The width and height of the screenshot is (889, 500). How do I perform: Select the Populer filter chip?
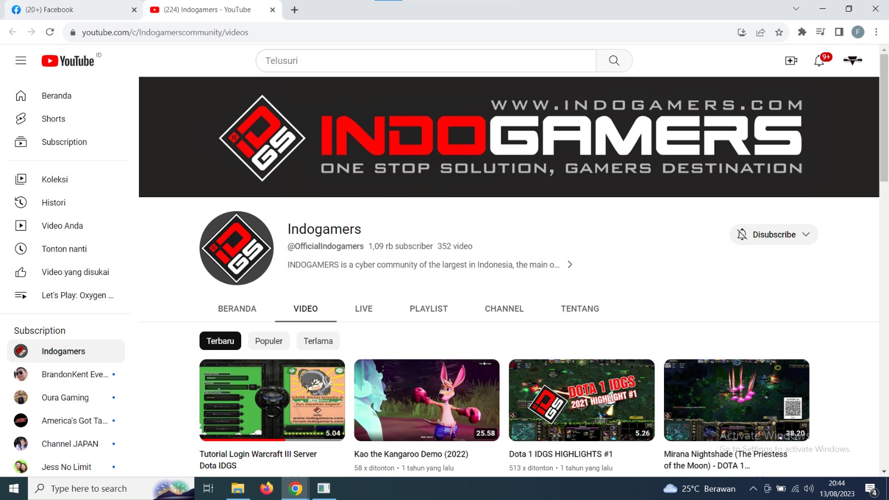[x=269, y=341]
